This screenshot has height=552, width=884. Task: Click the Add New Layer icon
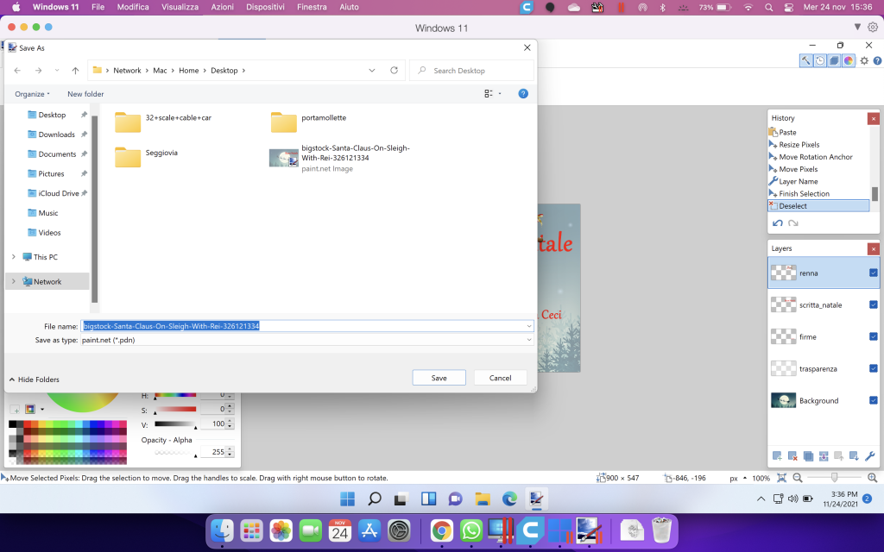pyautogui.click(x=777, y=455)
